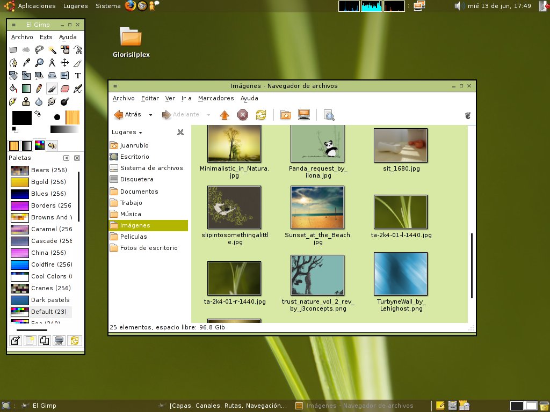
Task: Select the Clone stamp tool
Action: coord(26,101)
